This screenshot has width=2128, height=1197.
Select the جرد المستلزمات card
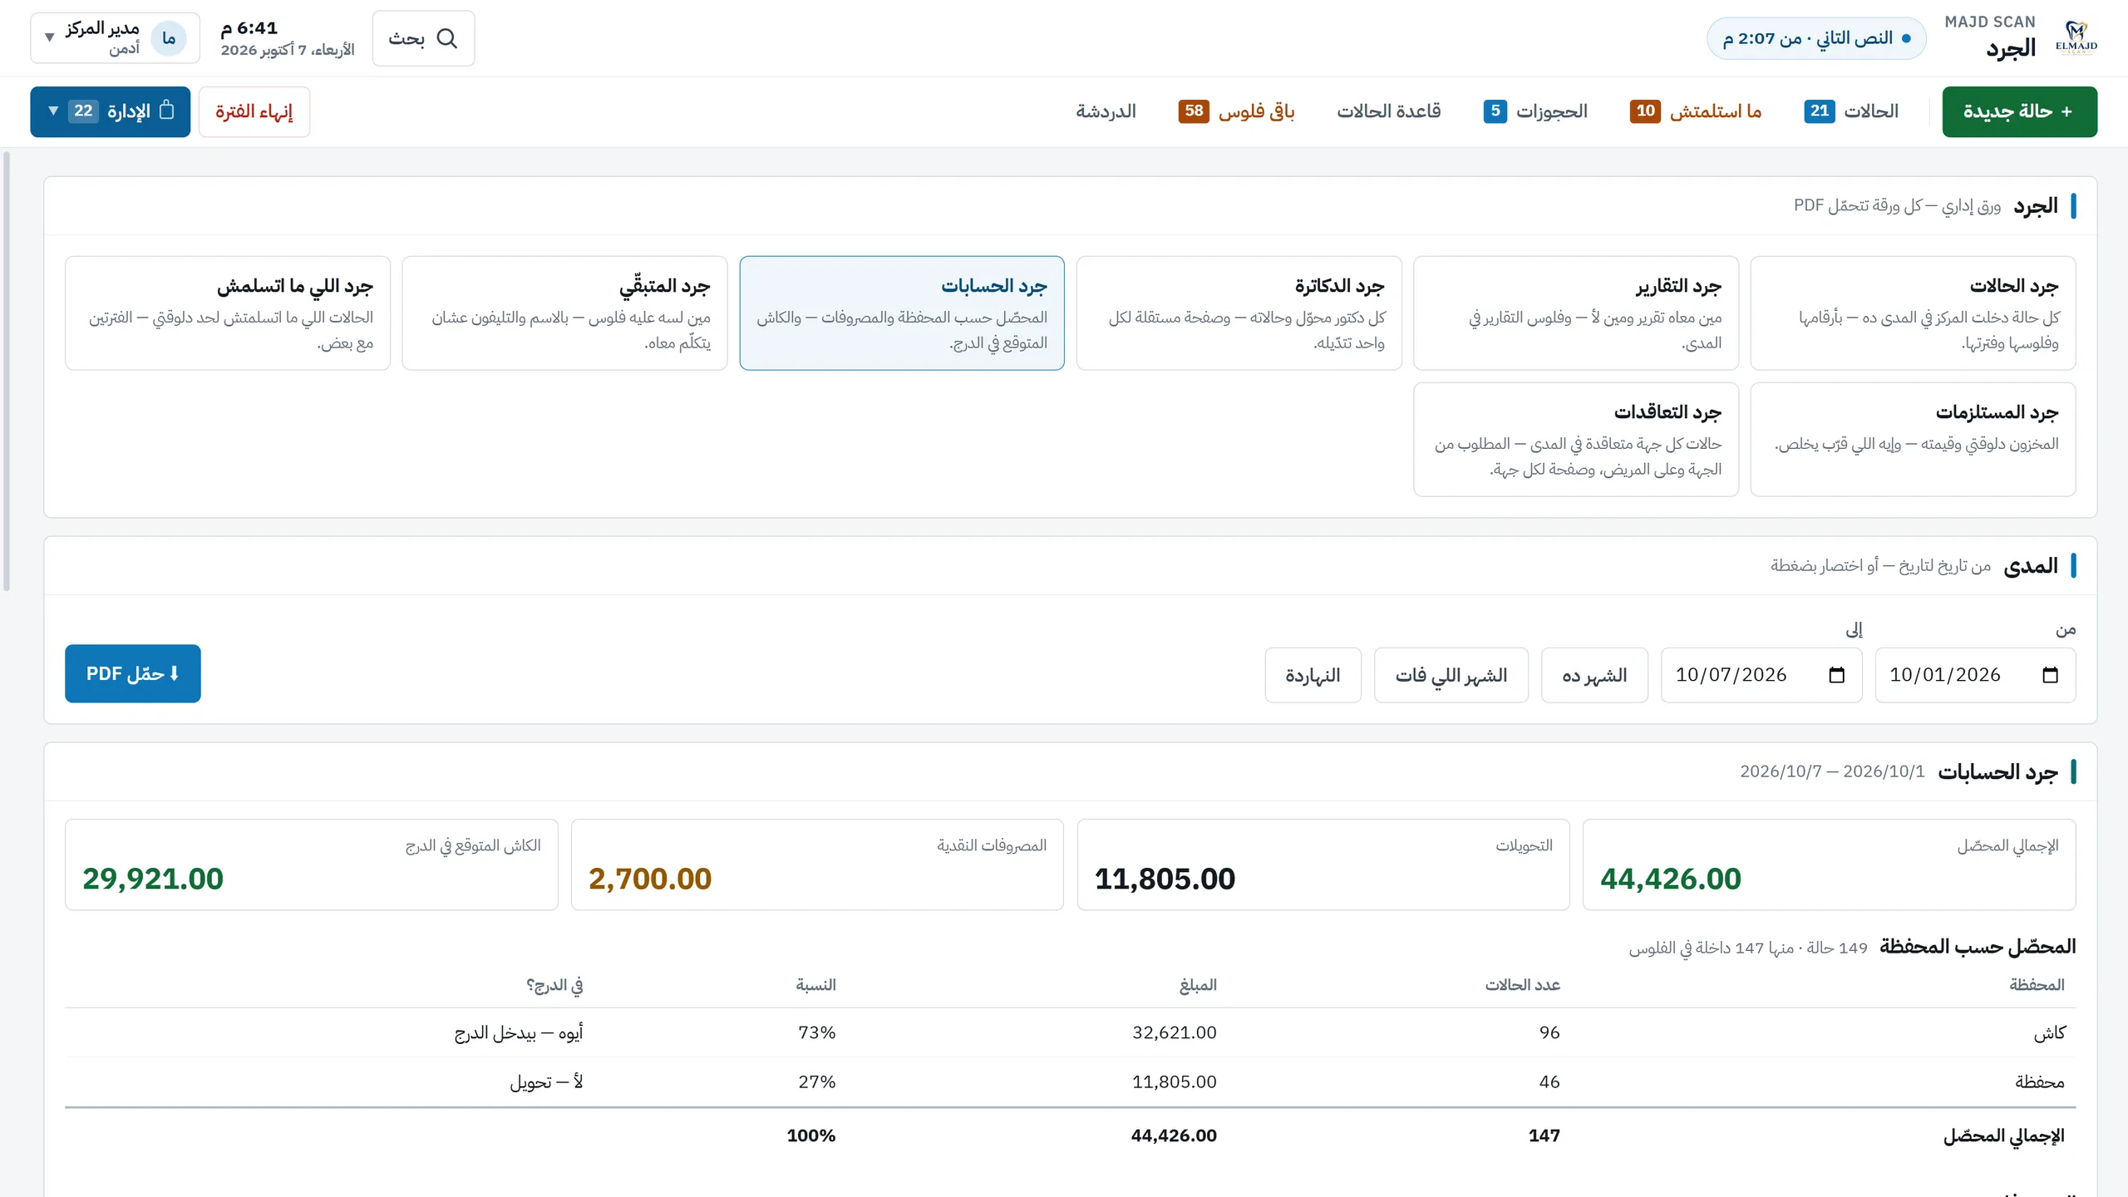pos(1913,439)
